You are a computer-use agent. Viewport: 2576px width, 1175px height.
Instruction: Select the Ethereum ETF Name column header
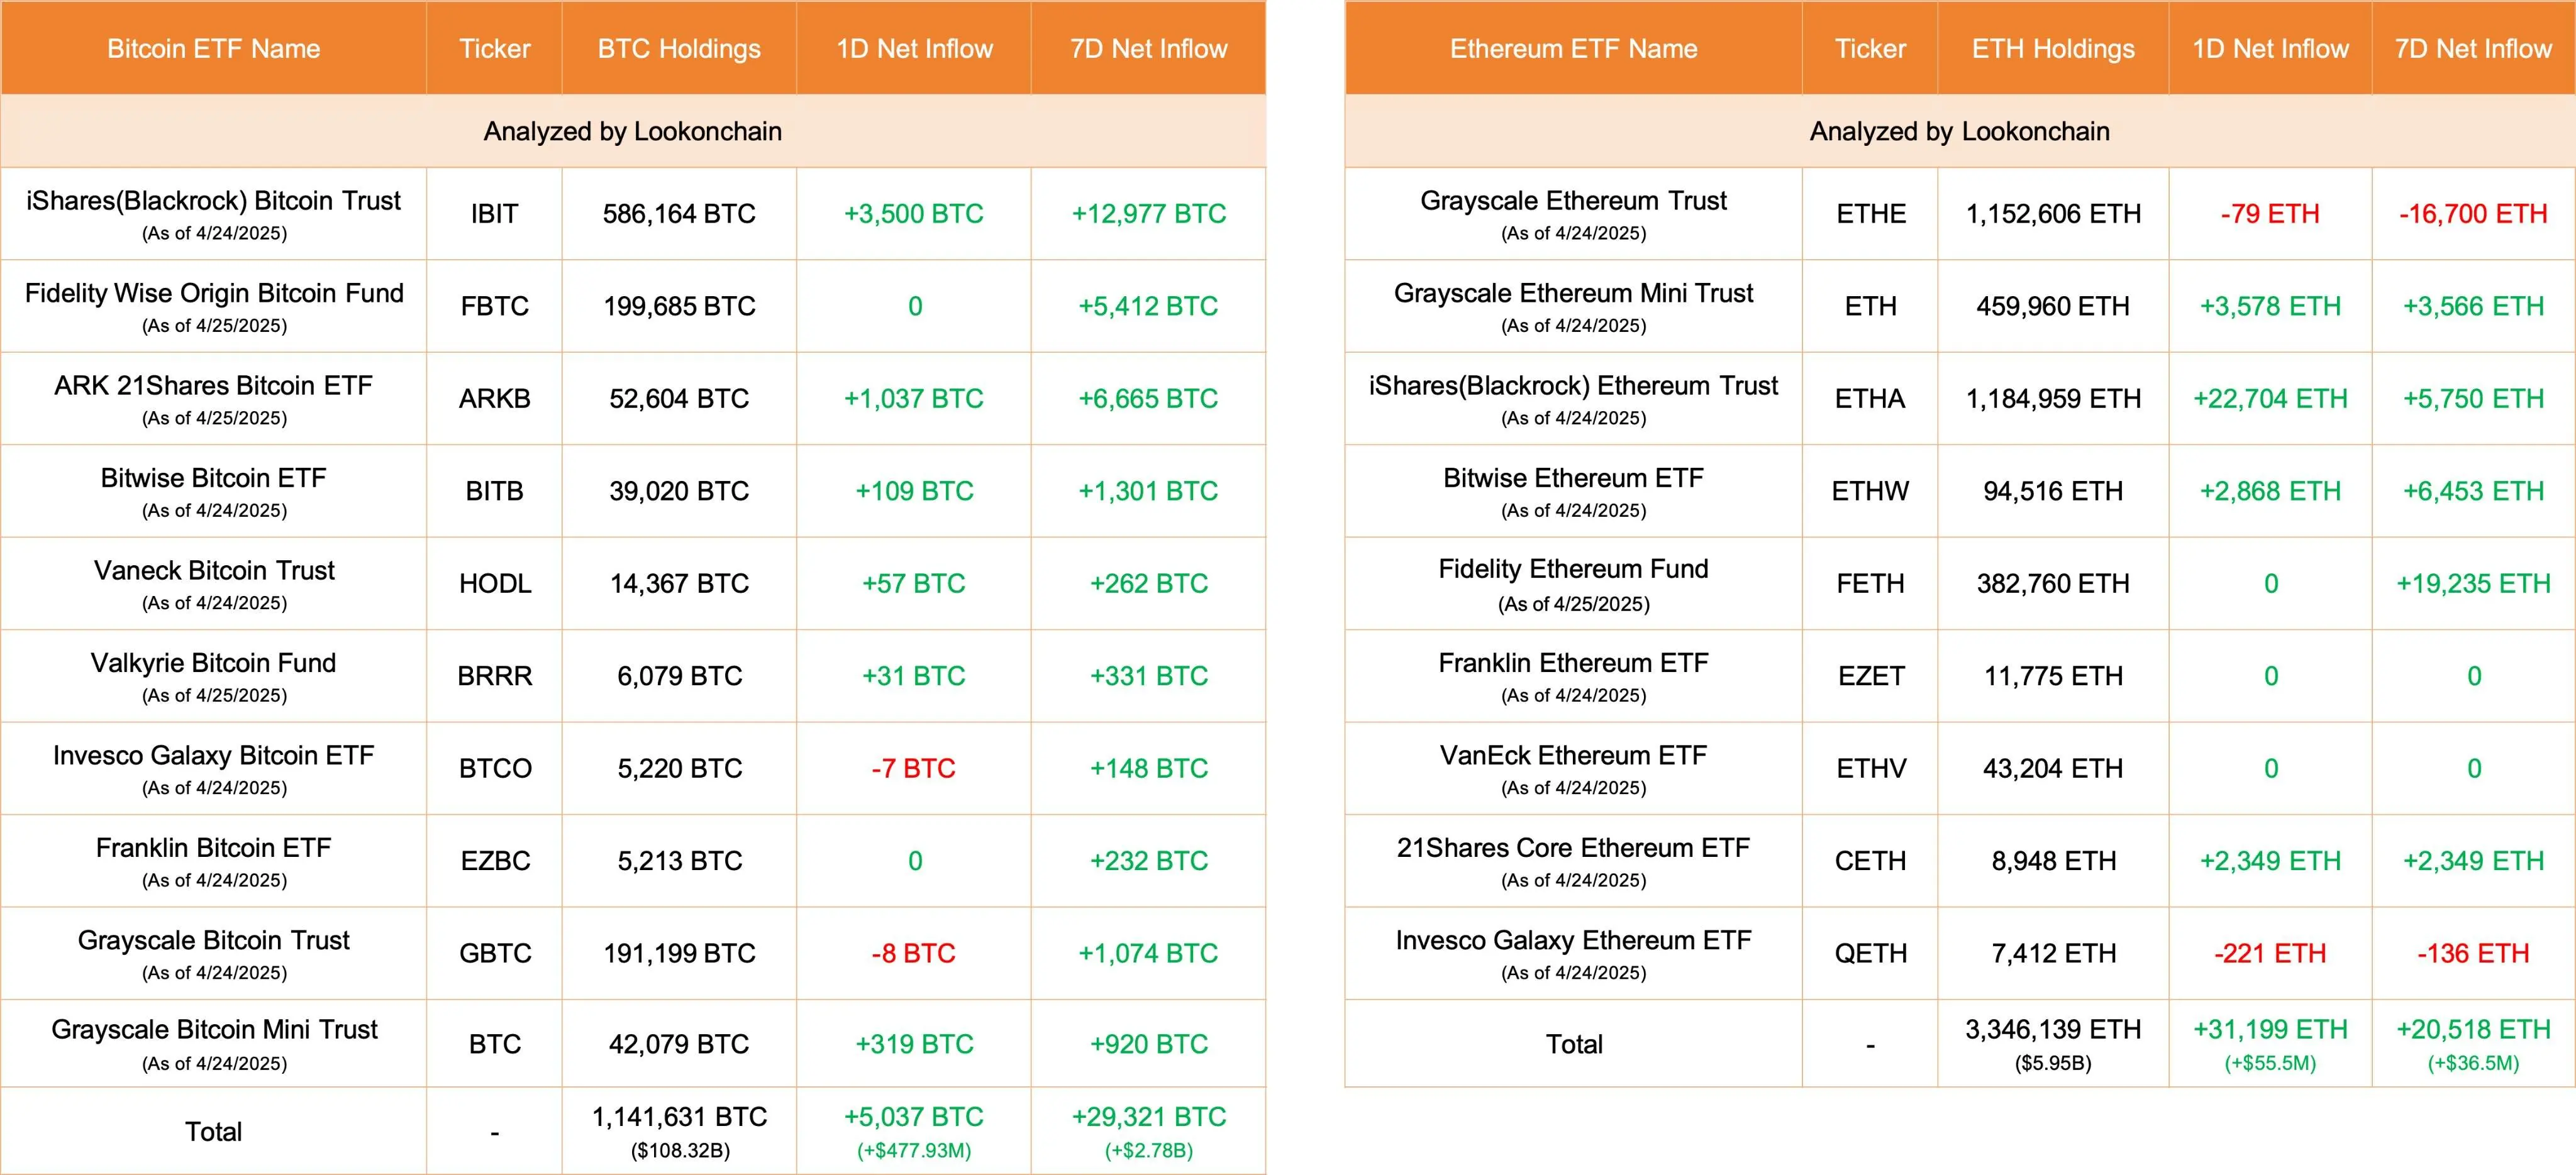coord(1573,49)
